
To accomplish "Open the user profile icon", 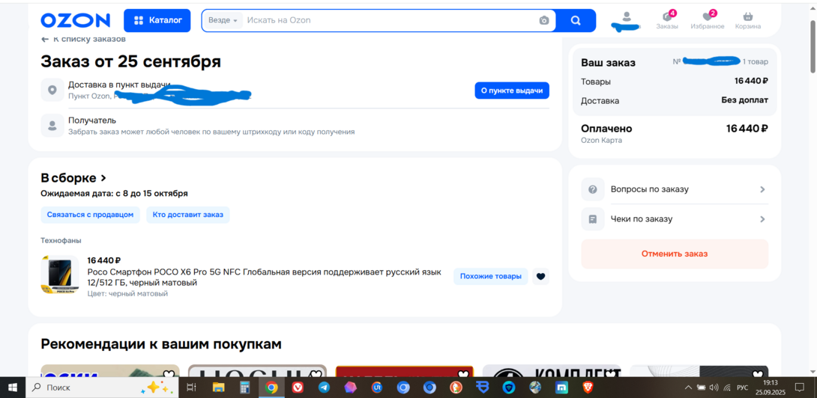I will [627, 16].
